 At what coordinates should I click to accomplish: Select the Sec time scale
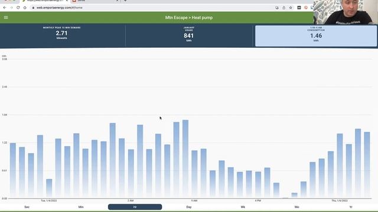pos(27,207)
